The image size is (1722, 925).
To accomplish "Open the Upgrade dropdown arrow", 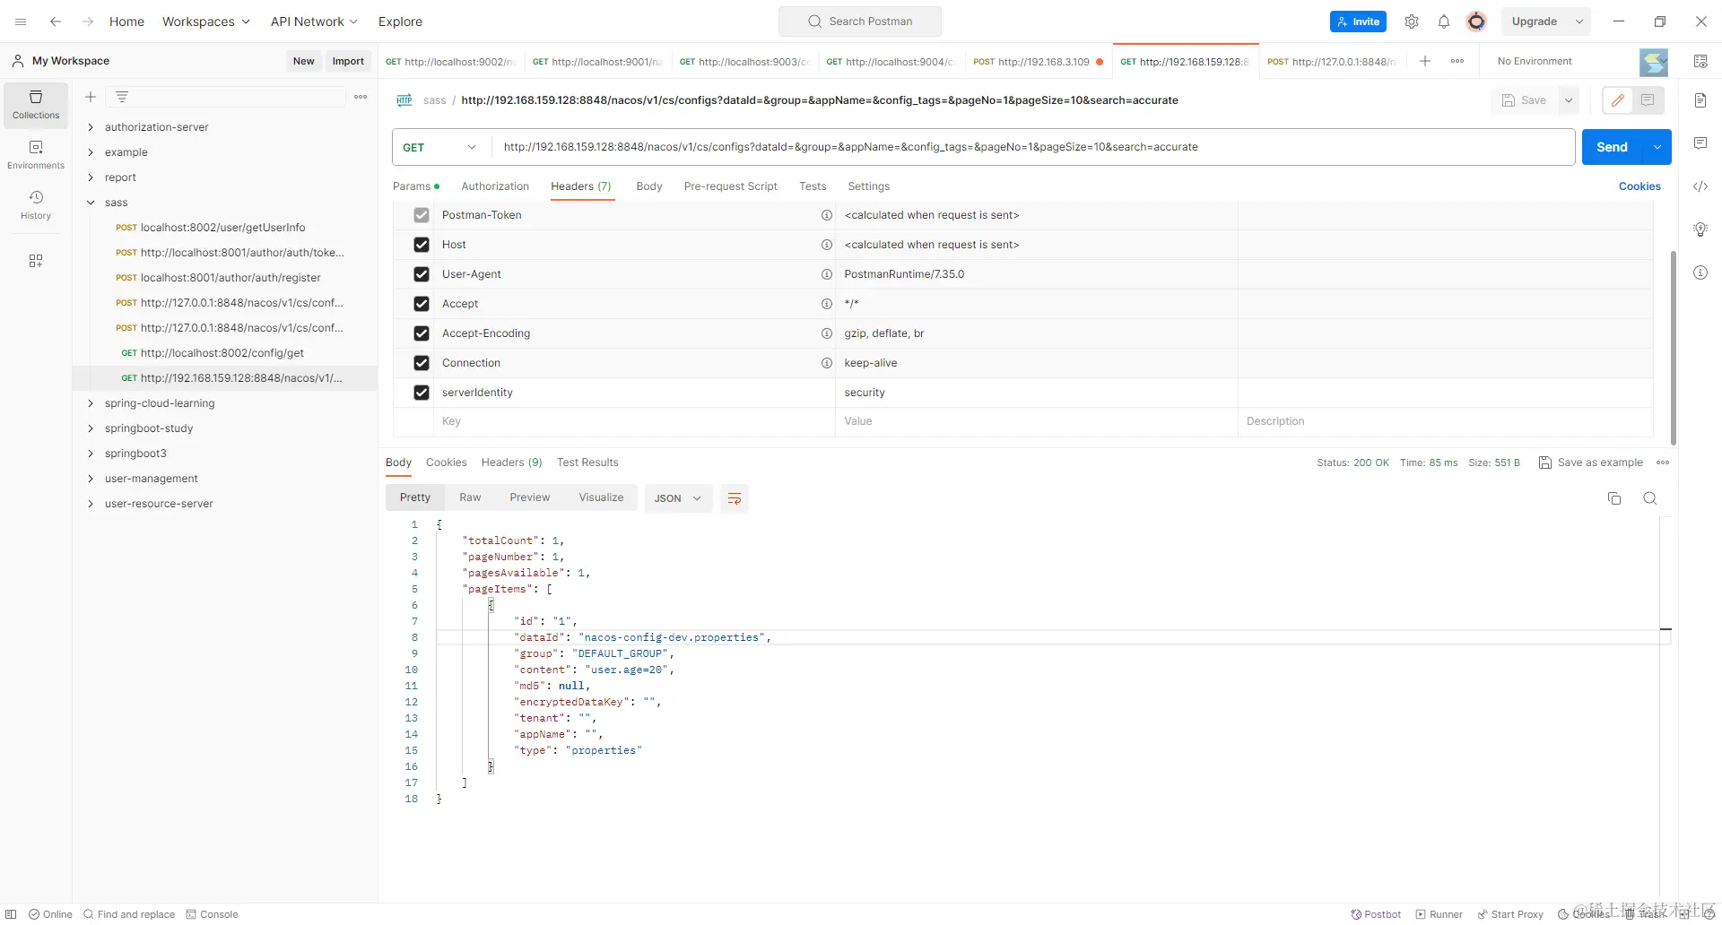I will click(1579, 22).
